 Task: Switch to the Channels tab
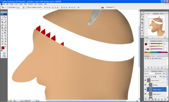pos(154,71)
